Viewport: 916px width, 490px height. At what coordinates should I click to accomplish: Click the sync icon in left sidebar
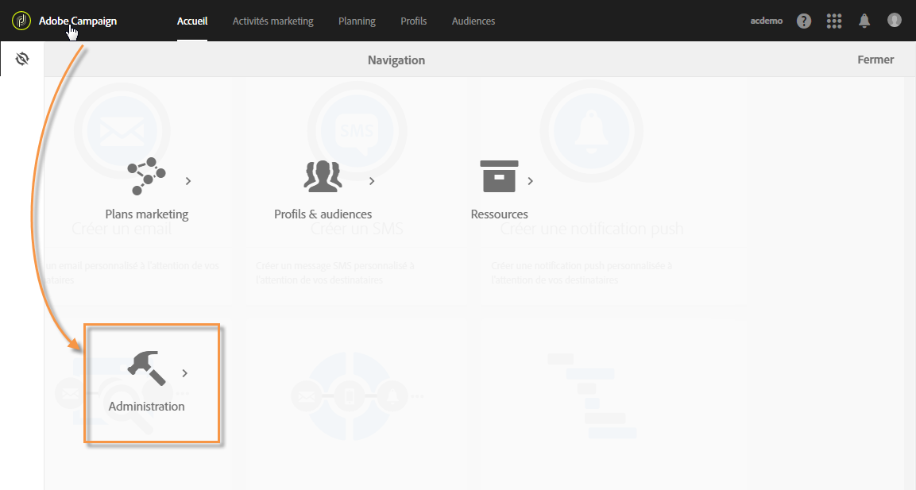(x=22, y=59)
